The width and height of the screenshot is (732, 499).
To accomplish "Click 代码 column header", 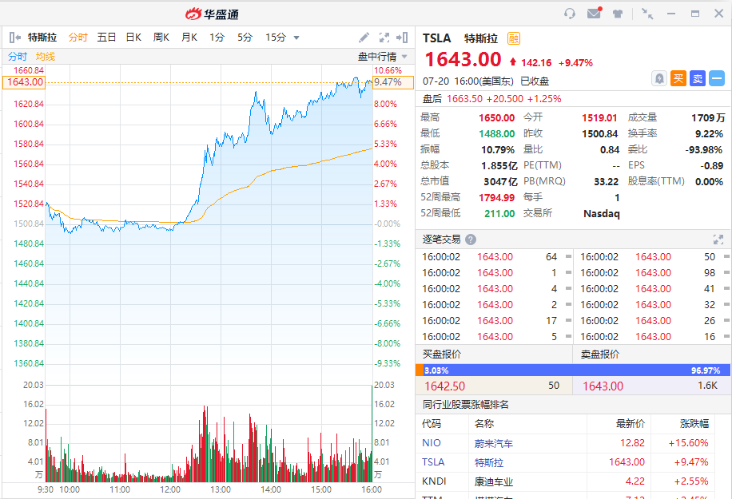I will tap(432, 424).
